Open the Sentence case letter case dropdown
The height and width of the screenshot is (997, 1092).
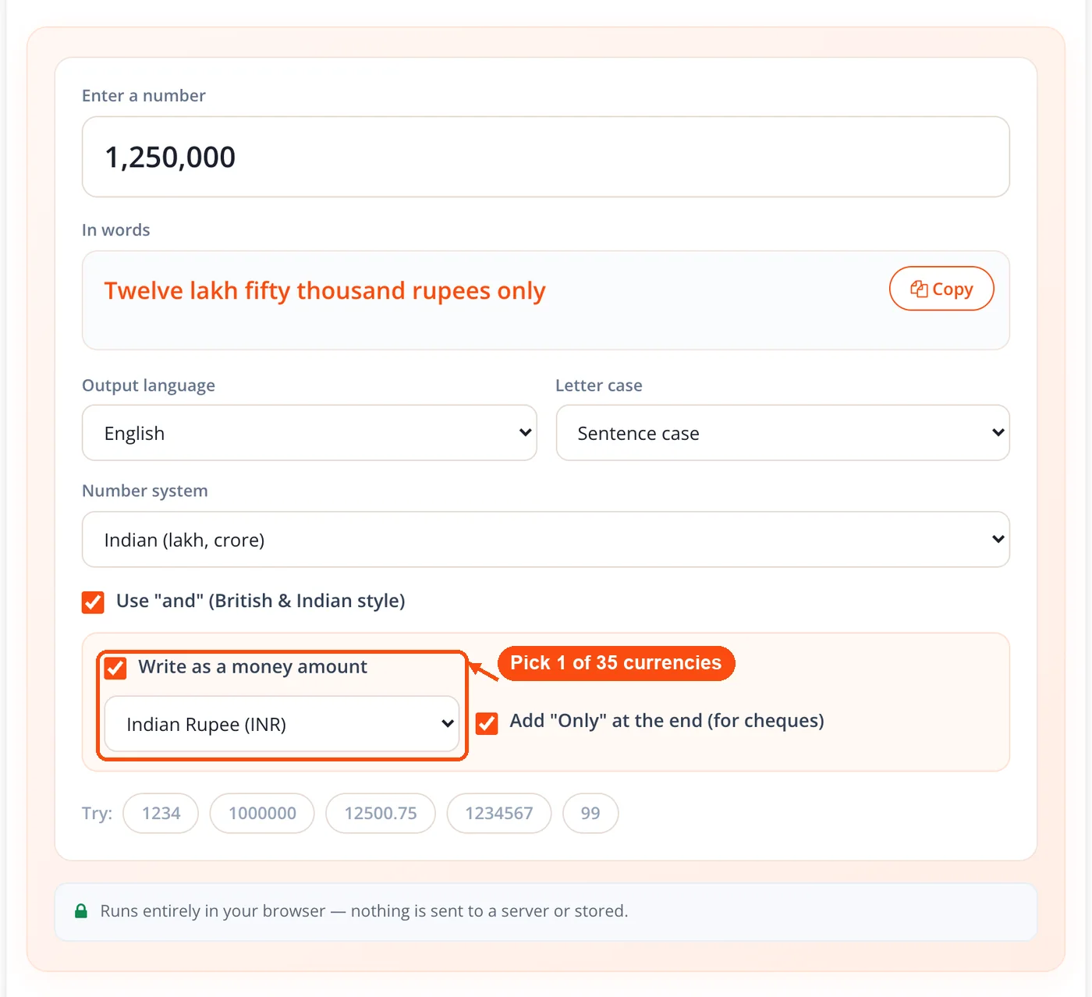pos(783,433)
